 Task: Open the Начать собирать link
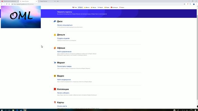pos(63,93)
